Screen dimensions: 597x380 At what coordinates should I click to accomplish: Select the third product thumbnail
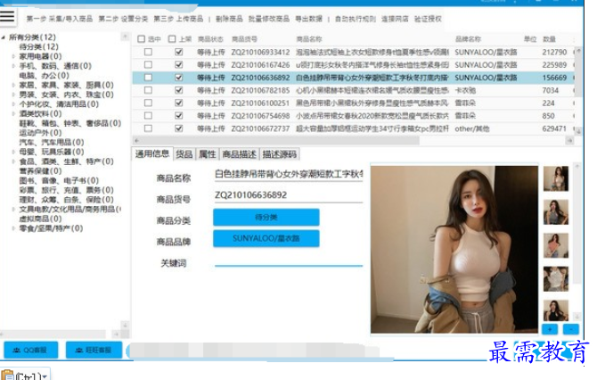[x=555, y=245]
